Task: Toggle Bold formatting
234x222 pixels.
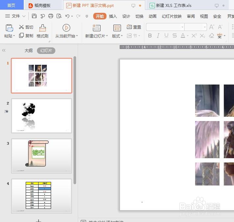Action: pos(150,36)
